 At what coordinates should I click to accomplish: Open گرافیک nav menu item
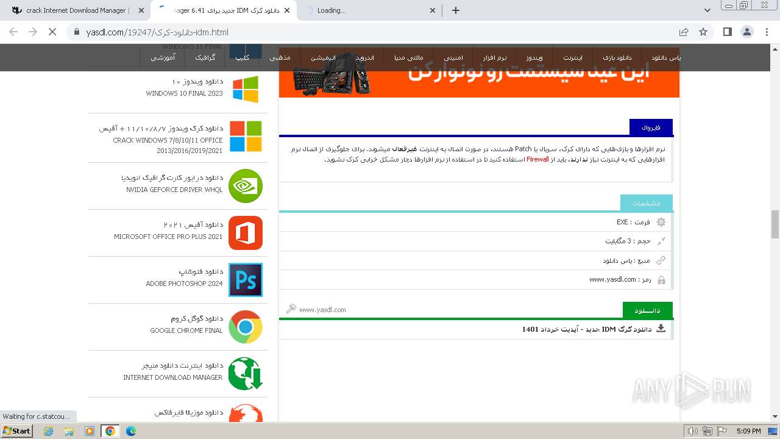(x=205, y=58)
